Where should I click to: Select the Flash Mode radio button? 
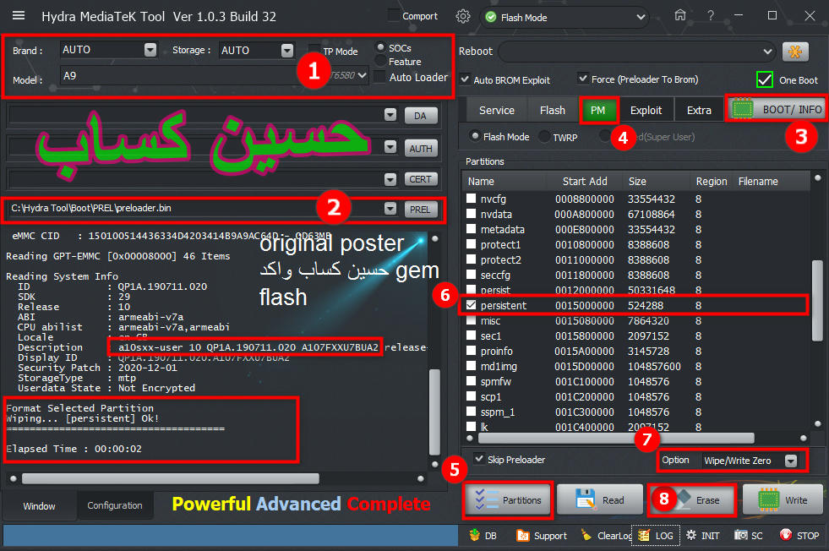point(475,136)
